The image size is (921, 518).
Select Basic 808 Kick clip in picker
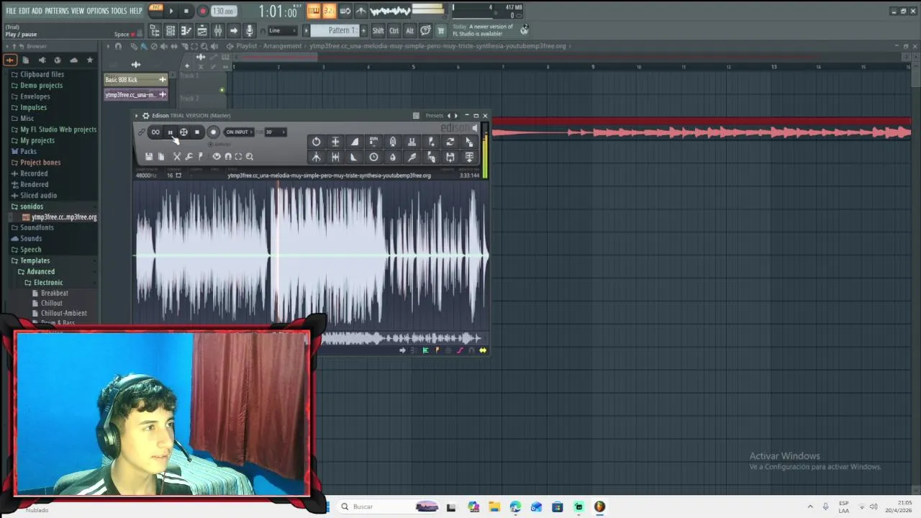point(135,80)
